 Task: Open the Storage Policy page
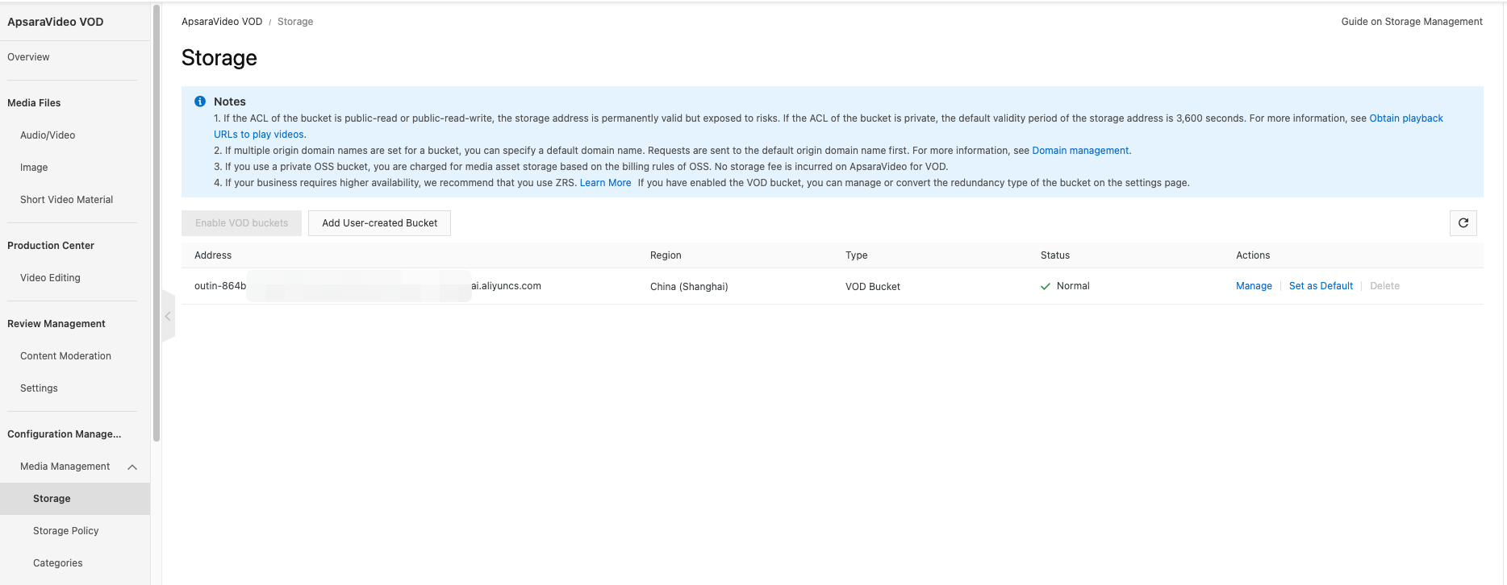(65, 531)
